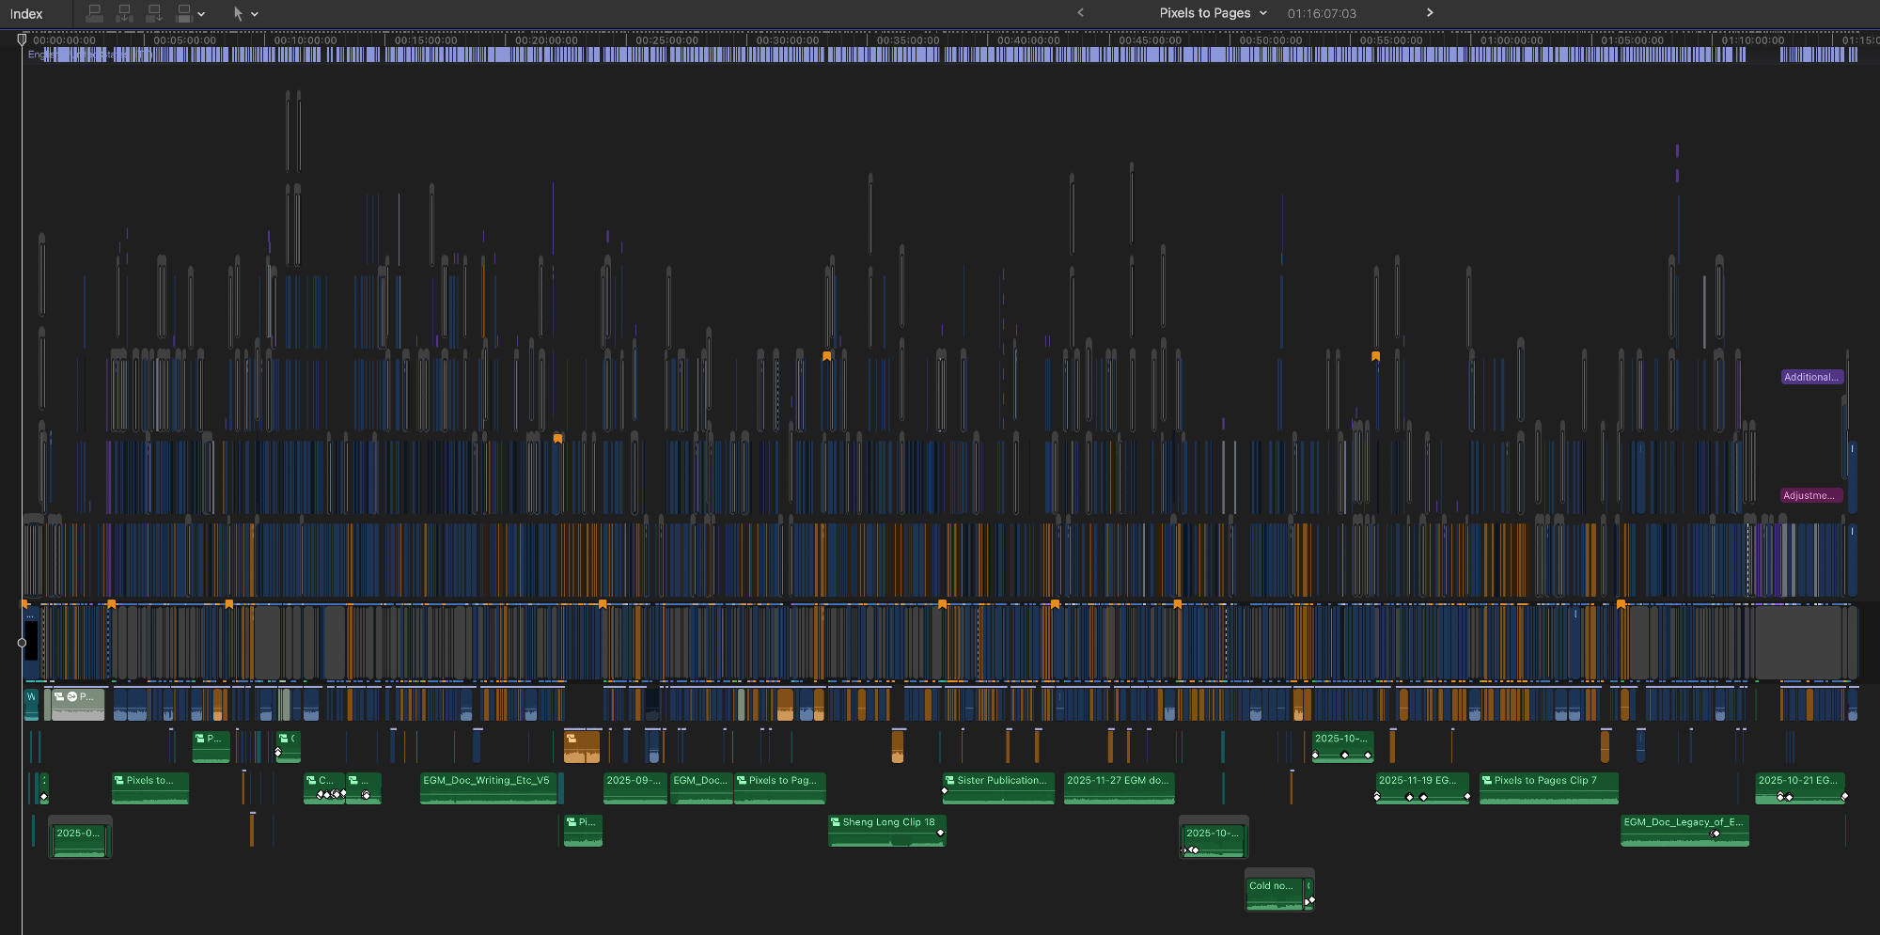Click the append clip to storyline icon
Viewport: 1880px width, 935px height.
click(154, 13)
